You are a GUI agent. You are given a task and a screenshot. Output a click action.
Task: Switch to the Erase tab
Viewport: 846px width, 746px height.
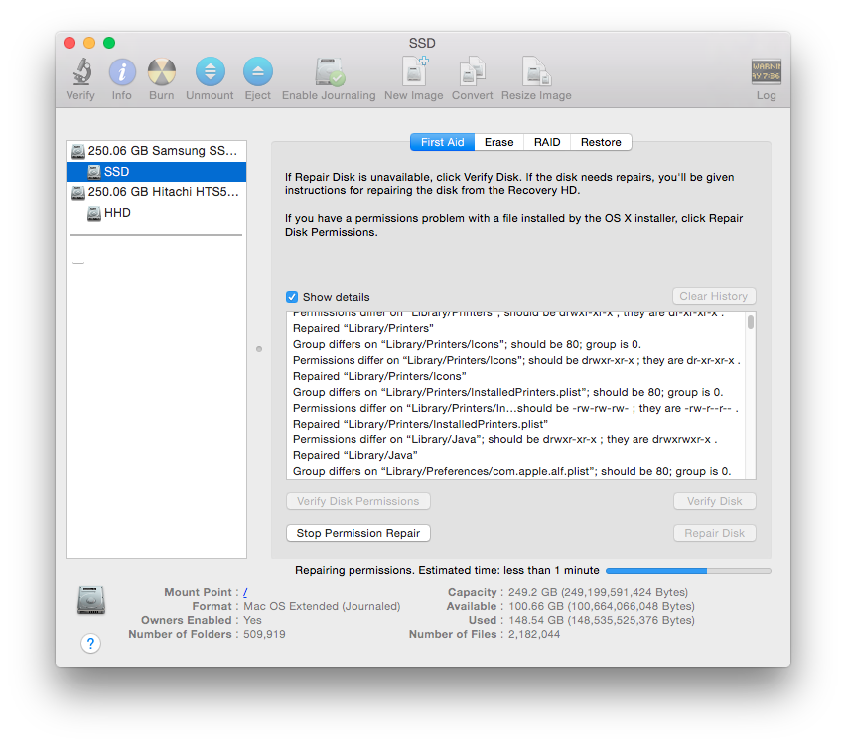click(x=499, y=142)
